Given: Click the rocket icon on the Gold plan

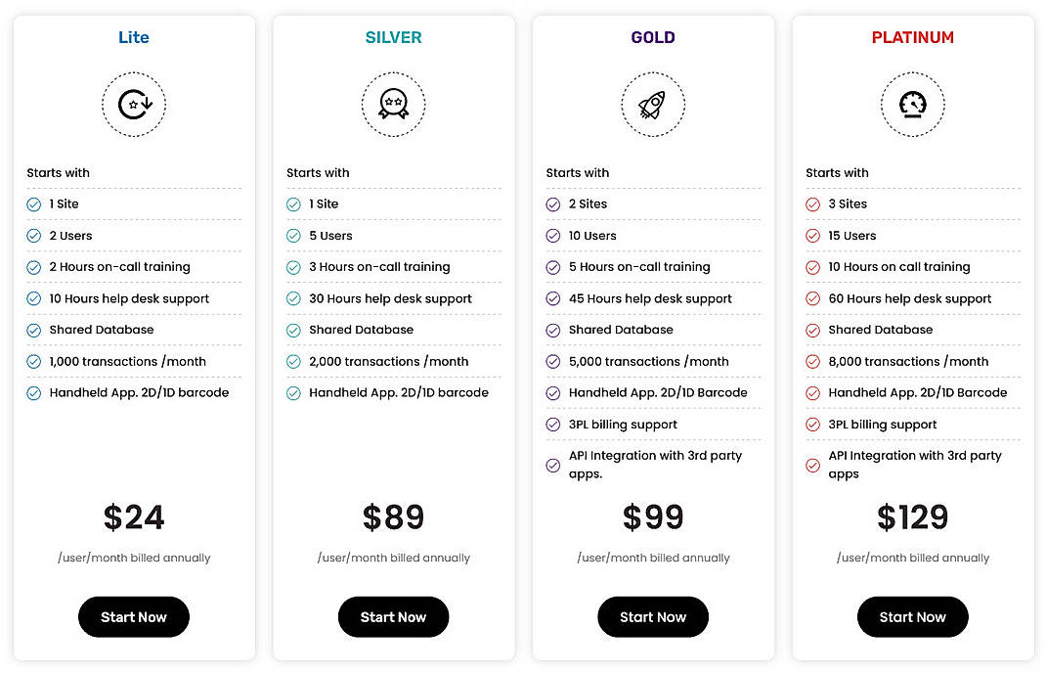Looking at the screenshot, I should tap(653, 104).
